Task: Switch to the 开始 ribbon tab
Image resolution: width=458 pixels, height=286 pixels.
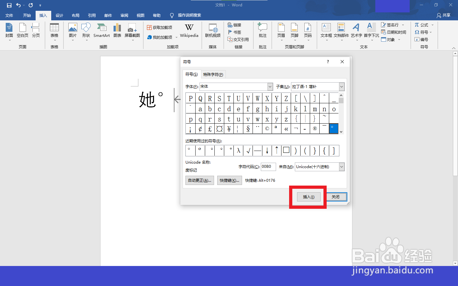Action: pyautogui.click(x=27, y=15)
